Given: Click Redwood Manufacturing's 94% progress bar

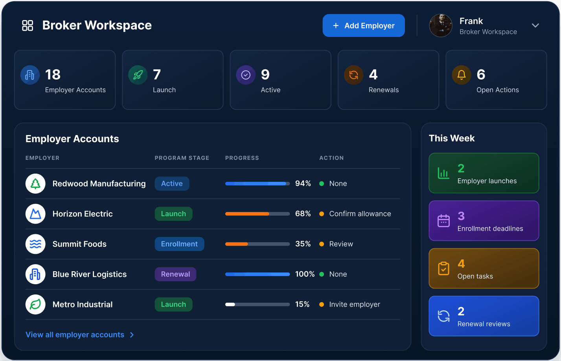Looking at the screenshot, I should tap(258, 184).
